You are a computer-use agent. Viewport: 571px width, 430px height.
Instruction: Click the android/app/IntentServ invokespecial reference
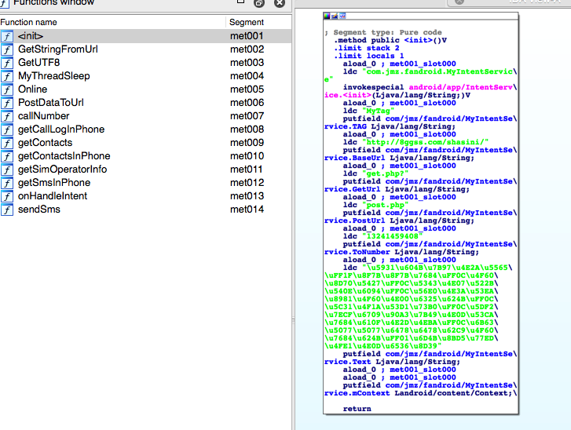[463, 87]
